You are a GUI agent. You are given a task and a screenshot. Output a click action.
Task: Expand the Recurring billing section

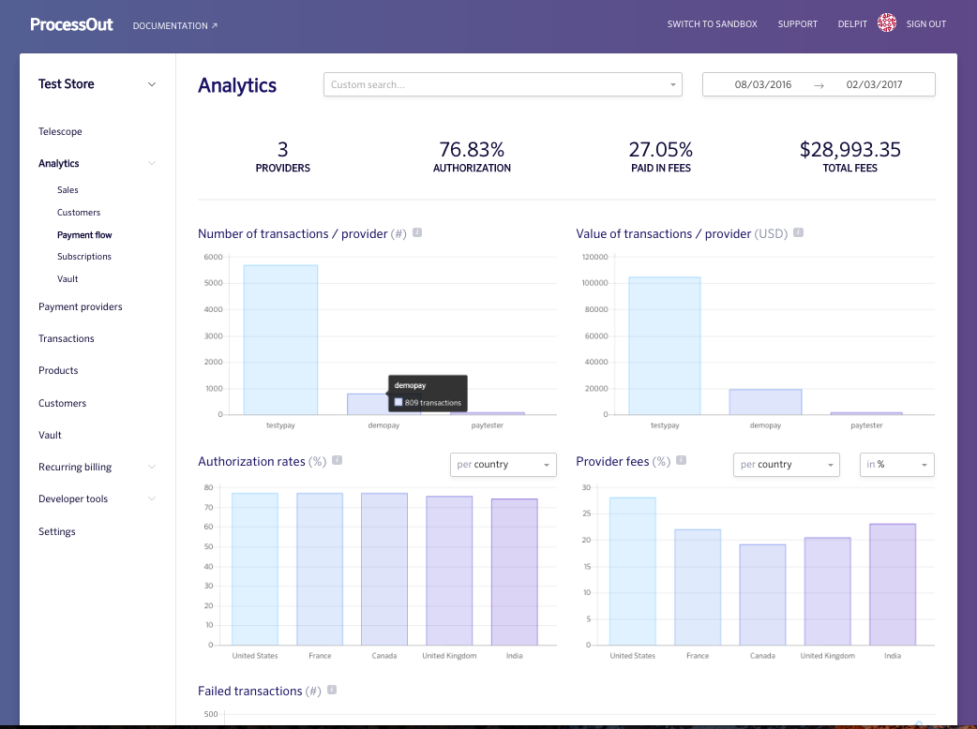tap(74, 467)
